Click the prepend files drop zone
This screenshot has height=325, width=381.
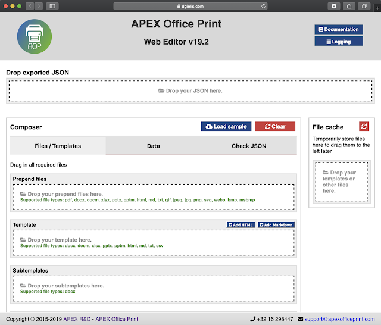click(x=154, y=197)
